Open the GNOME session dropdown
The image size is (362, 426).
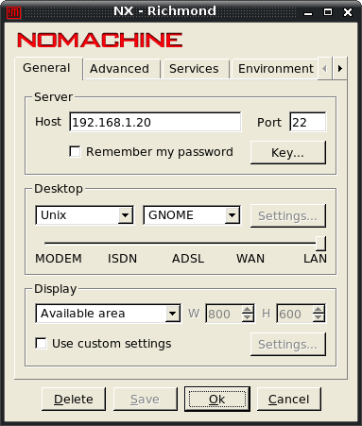192,215
